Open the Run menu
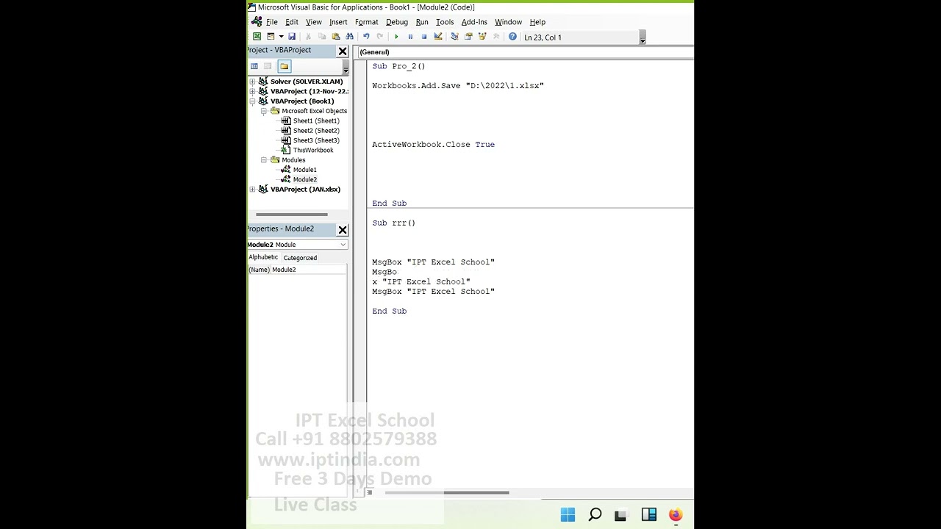941x529 pixels. (x=422, y=22)
